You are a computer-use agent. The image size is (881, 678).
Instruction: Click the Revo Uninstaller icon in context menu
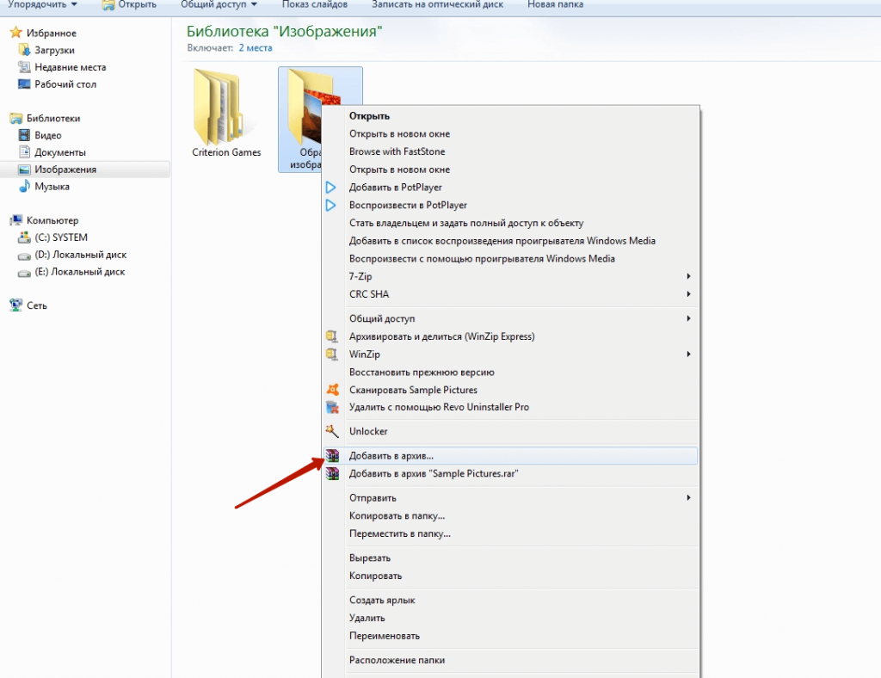coord(332,407)
